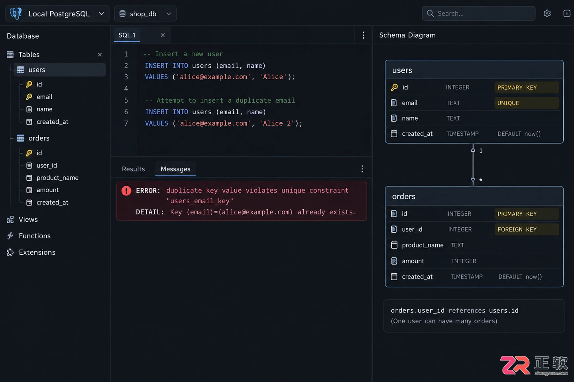Click the Functions icon in sidebar
Viewport: 574px width, 382px height.
[10, 236]
